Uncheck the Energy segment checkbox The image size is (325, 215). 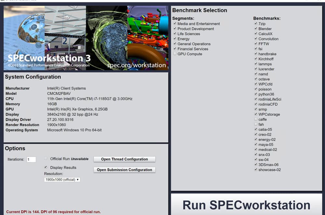point(175,39)
